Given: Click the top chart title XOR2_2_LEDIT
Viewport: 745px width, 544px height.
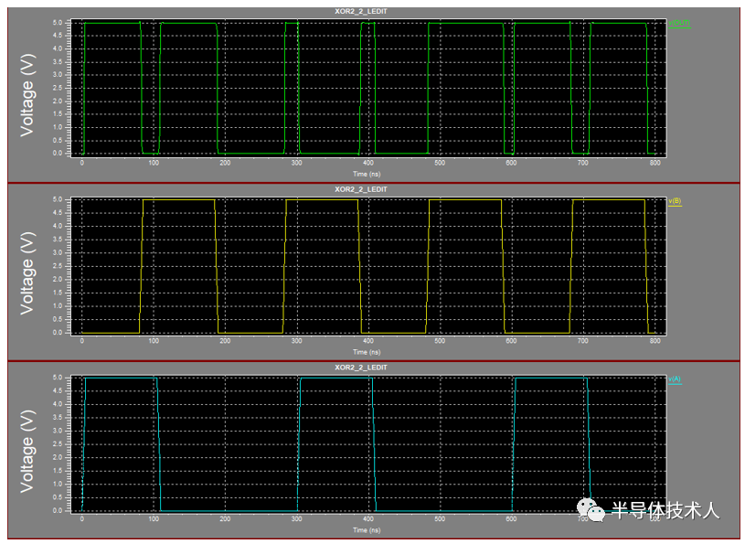Looking at the screenshot, I should (x=361, y=11).
